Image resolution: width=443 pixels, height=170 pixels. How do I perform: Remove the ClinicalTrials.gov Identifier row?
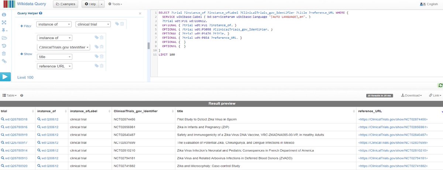(x=102, y=47)
